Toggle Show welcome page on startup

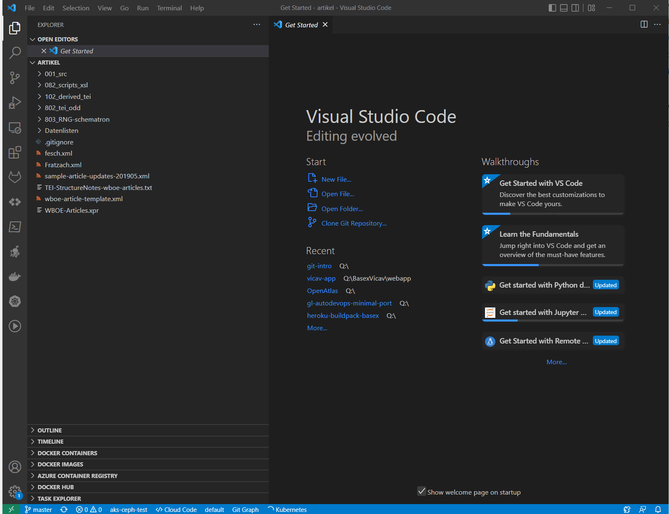[422, 491]
